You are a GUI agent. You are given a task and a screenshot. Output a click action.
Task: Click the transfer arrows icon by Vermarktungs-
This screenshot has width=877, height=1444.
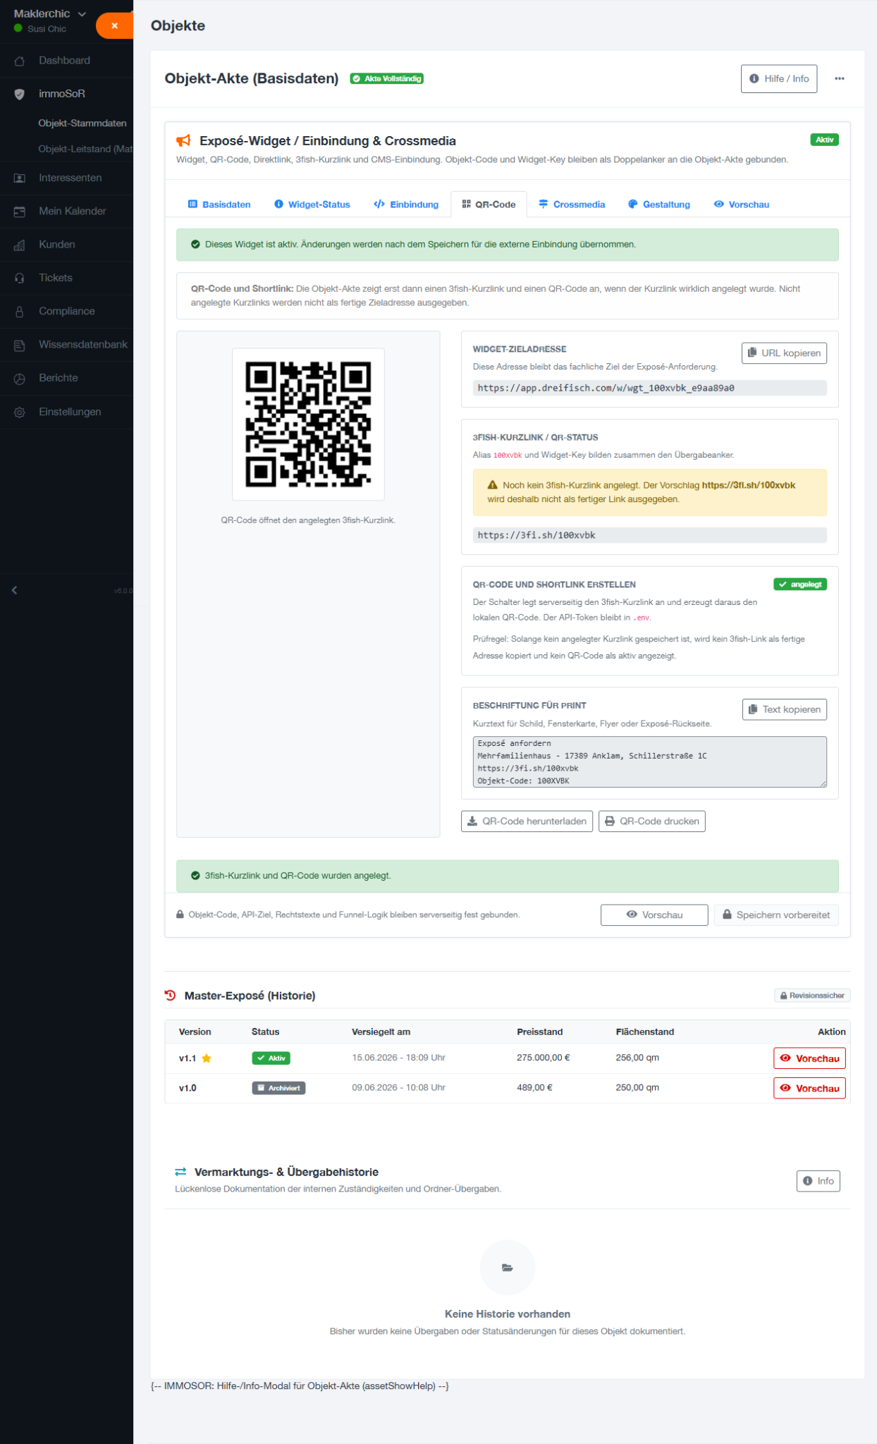point(180,1172)
